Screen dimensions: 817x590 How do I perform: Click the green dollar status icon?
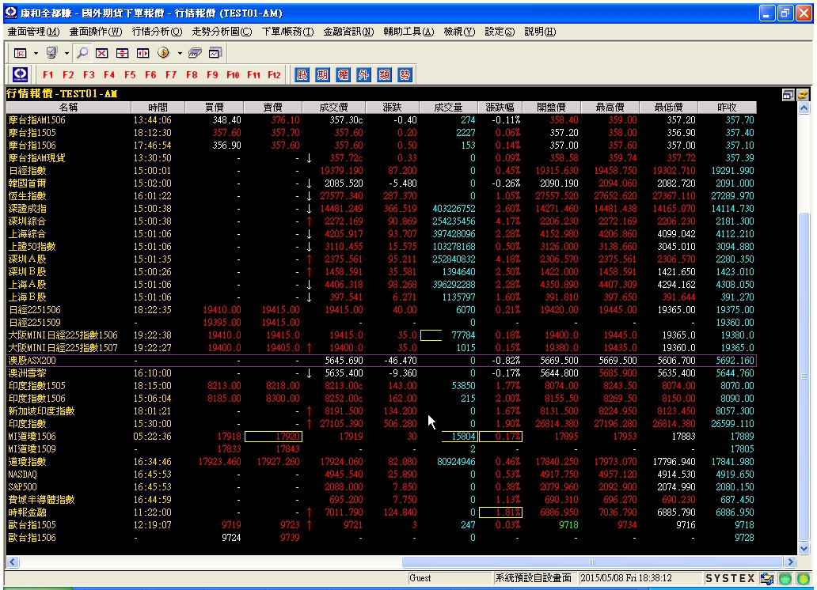point(803,578)
